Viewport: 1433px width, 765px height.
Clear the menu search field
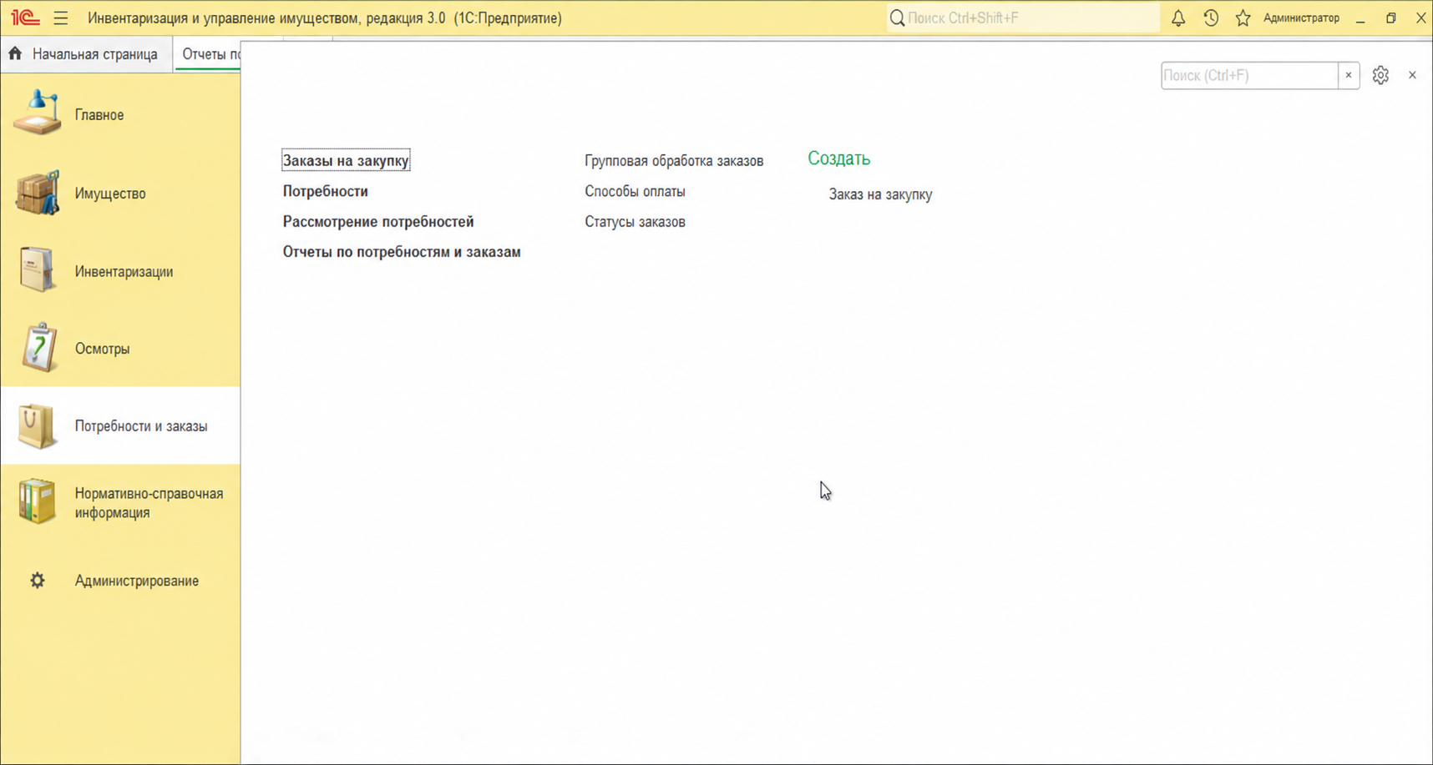1349,75
